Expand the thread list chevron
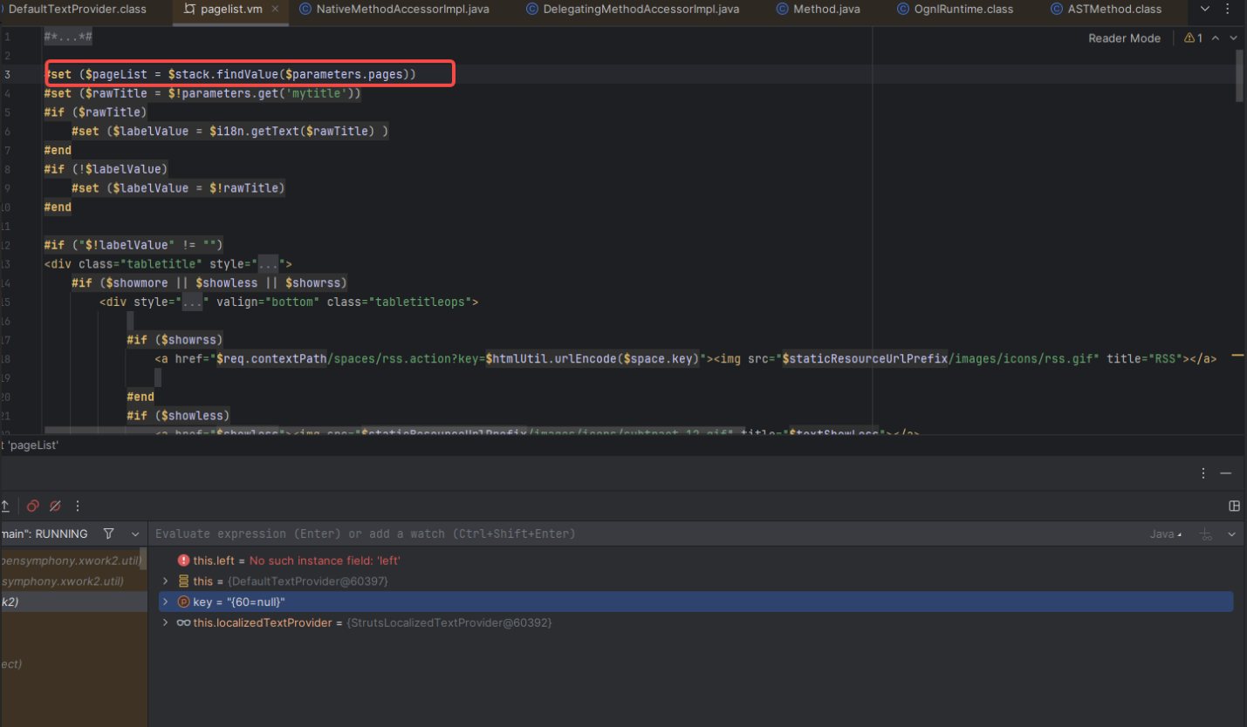The height and width of the screenshot is (727, 1247). coord(135,533)
